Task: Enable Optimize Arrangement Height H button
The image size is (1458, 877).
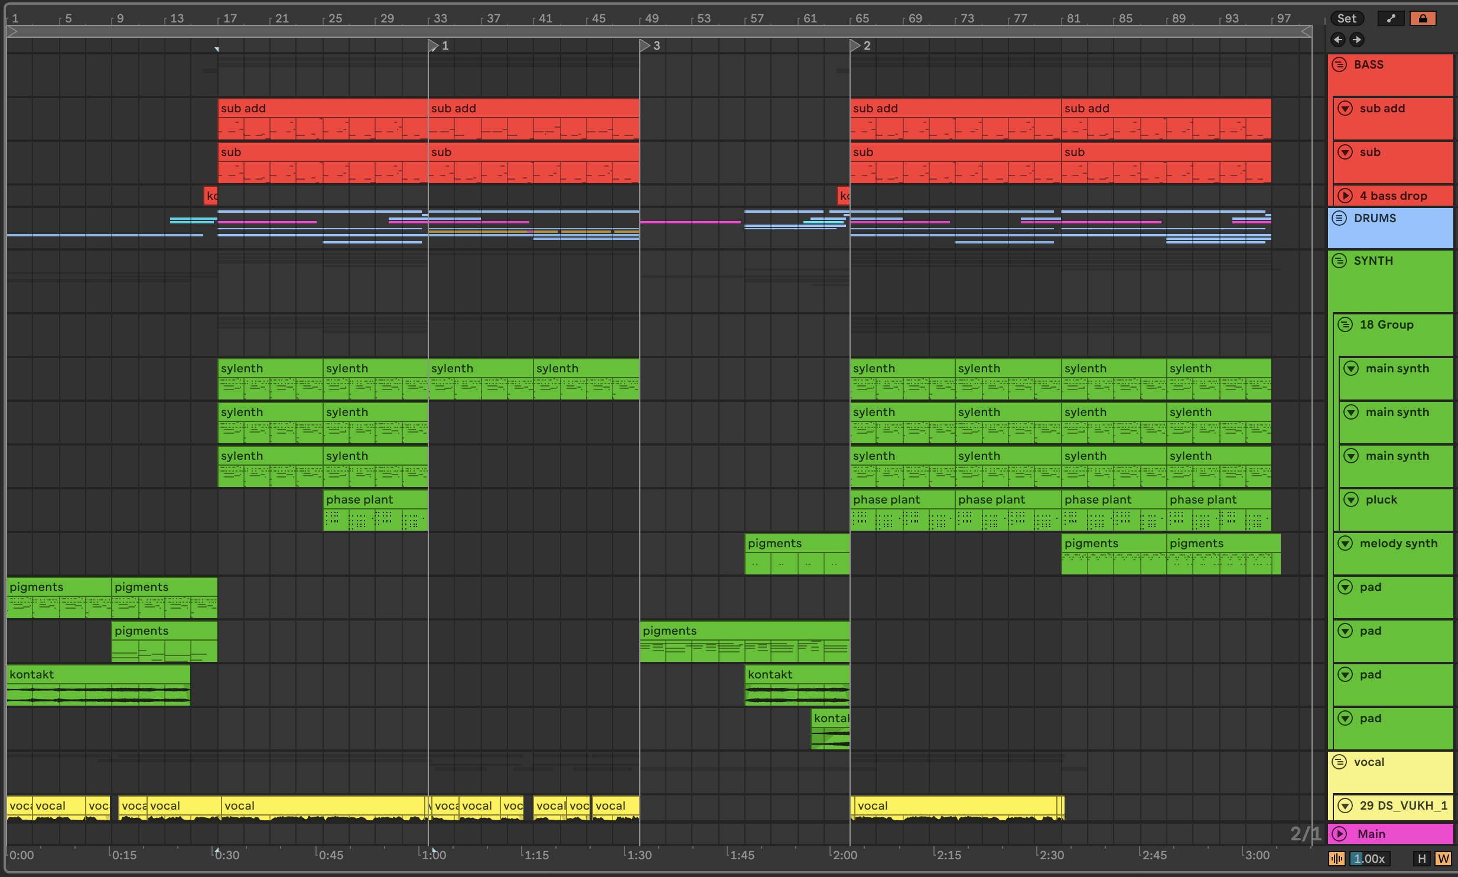Action: [1422, 859]
